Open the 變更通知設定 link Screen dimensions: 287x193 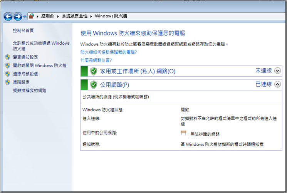[x=25, y=57]
